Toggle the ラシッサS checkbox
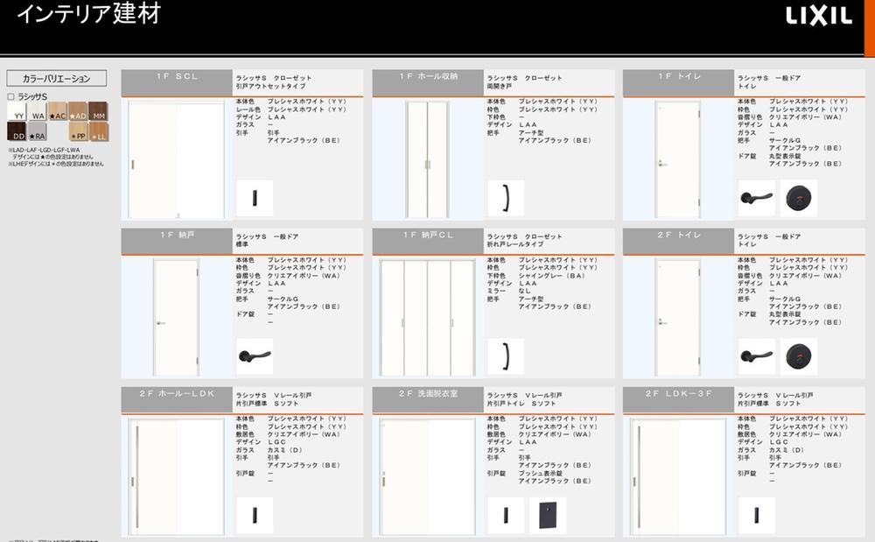 click(x=10, y=96)
